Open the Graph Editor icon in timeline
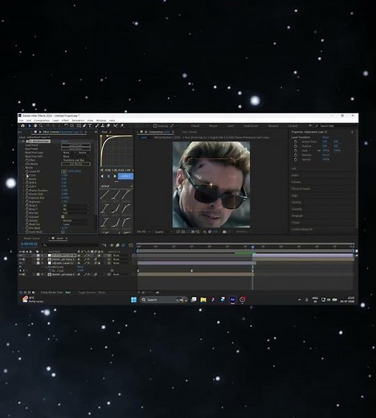 coord(131,245)
